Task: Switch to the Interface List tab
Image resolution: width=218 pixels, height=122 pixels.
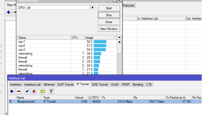Action: (x=32, y=85)
